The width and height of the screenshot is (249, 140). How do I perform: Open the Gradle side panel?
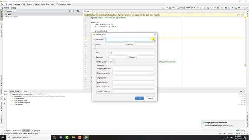click(247, 14)
